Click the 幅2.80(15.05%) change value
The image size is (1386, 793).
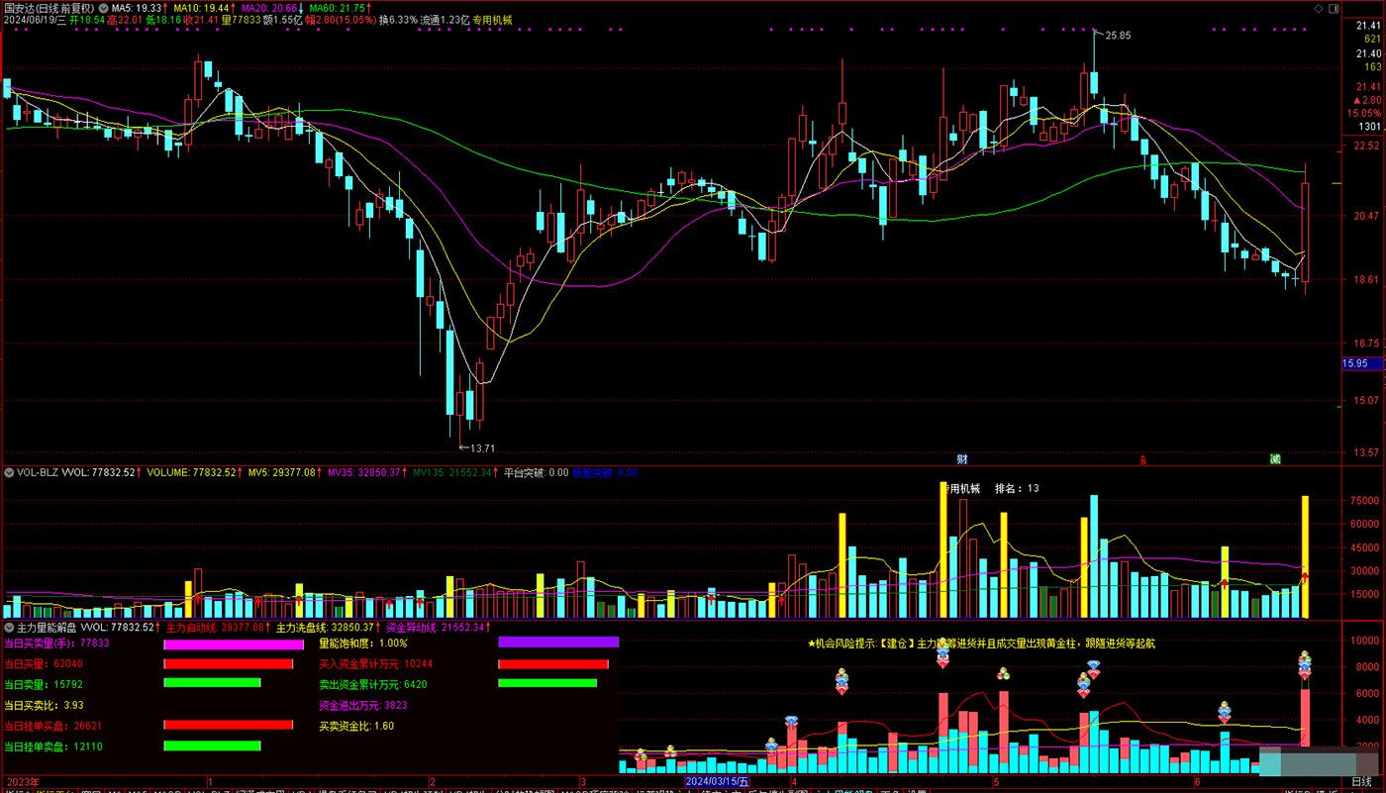click(x=341, y=20)
